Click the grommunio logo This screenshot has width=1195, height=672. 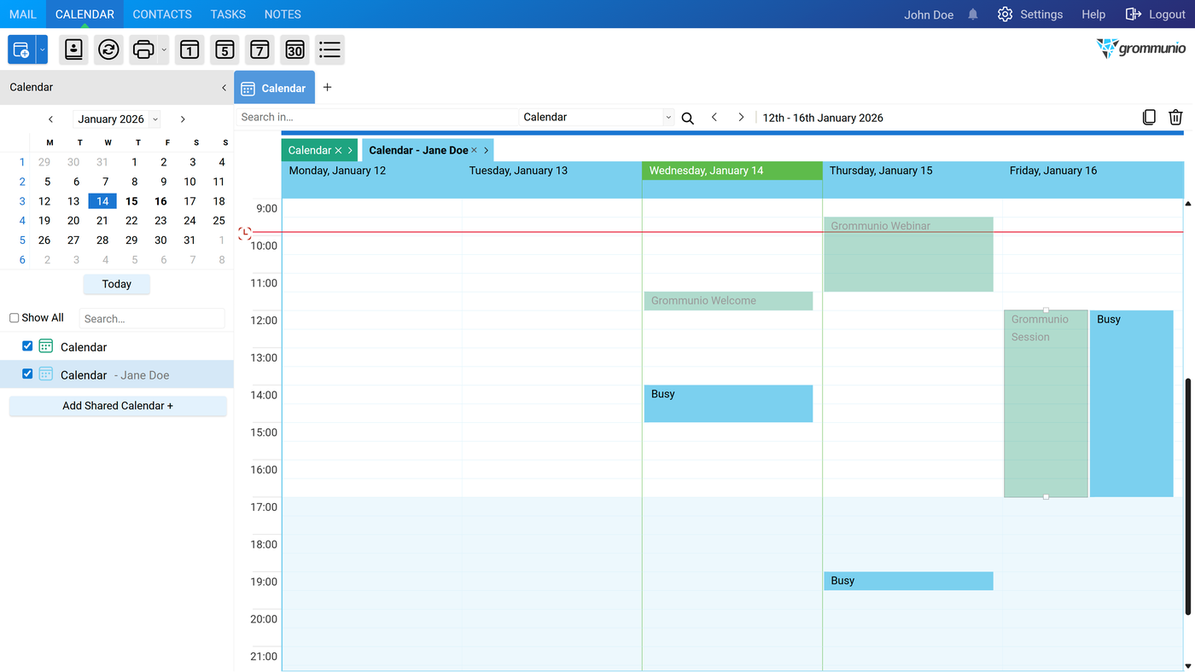1141,49
